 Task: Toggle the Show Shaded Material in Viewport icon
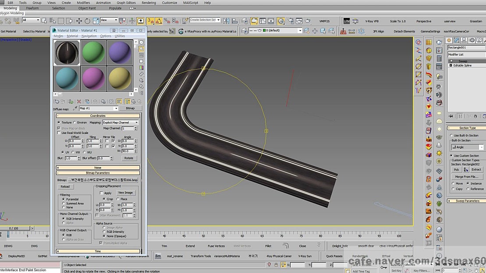[x=119, y=101]
